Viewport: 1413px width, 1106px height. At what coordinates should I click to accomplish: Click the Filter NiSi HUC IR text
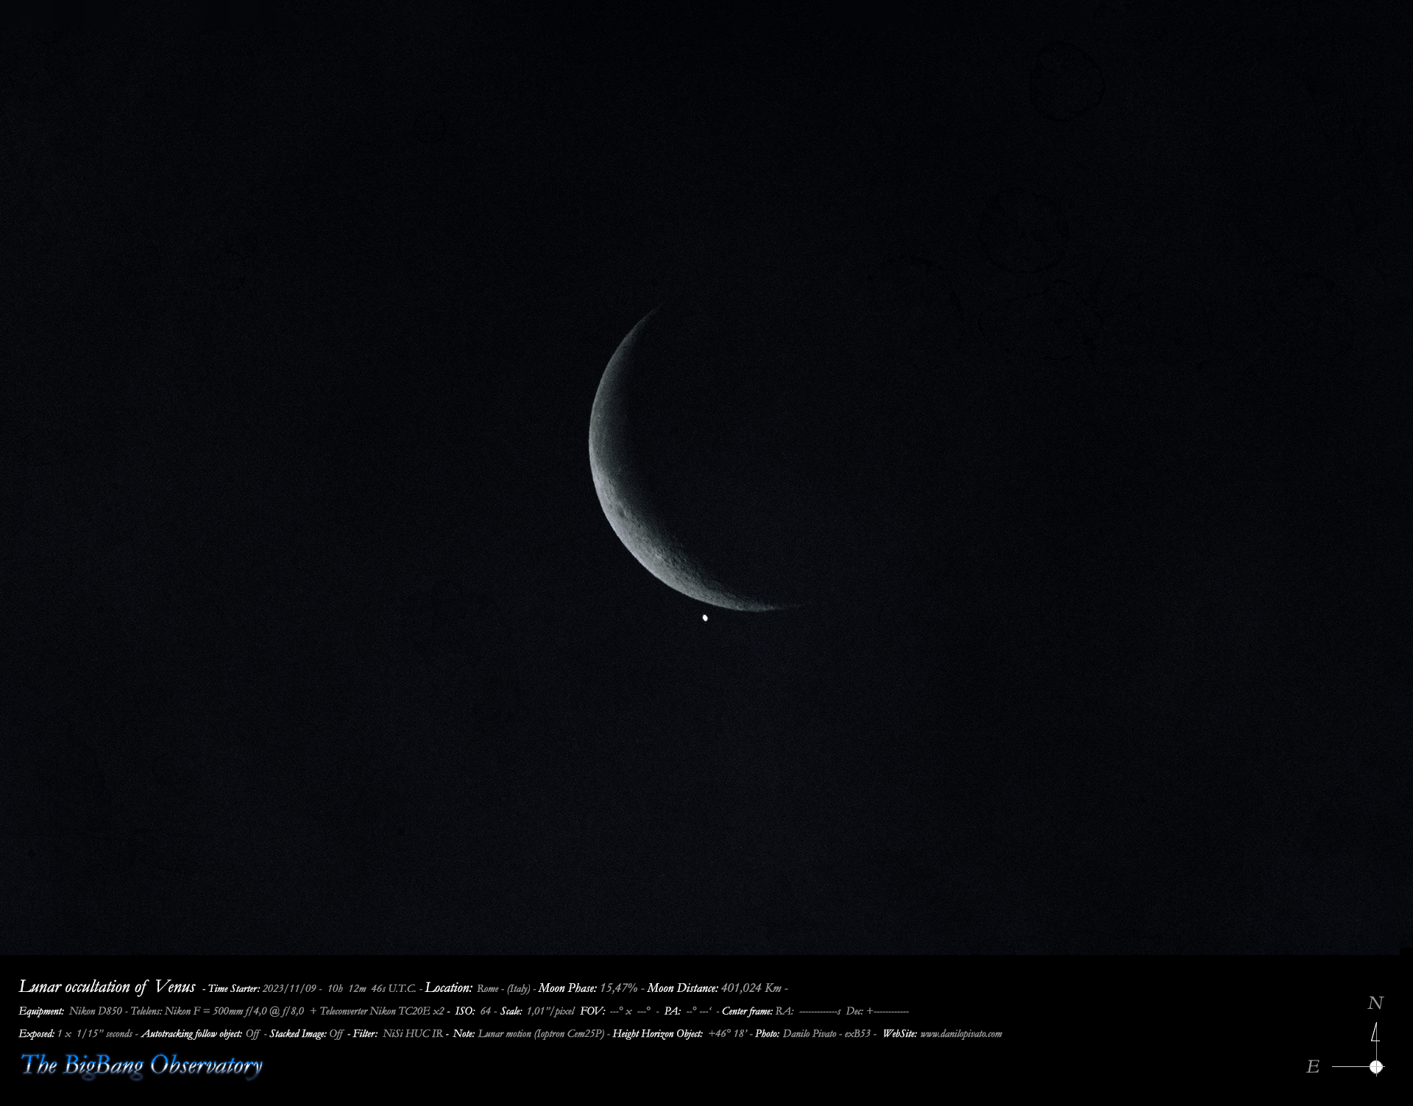(x=413, y=1034)
